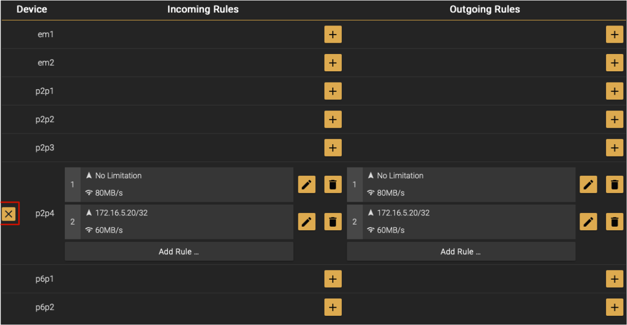The image size is (627, 325).
Task: Edit outgoing rule 1 No Limitation
Action: coord(588,184)
